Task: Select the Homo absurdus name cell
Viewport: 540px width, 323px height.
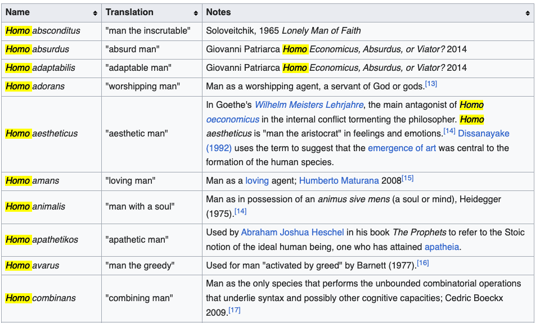Action: [x=51, y=49]
